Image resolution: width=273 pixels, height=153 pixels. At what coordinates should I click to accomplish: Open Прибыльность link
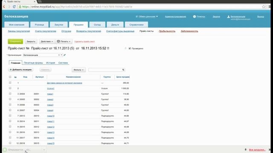tap(167, 31)
